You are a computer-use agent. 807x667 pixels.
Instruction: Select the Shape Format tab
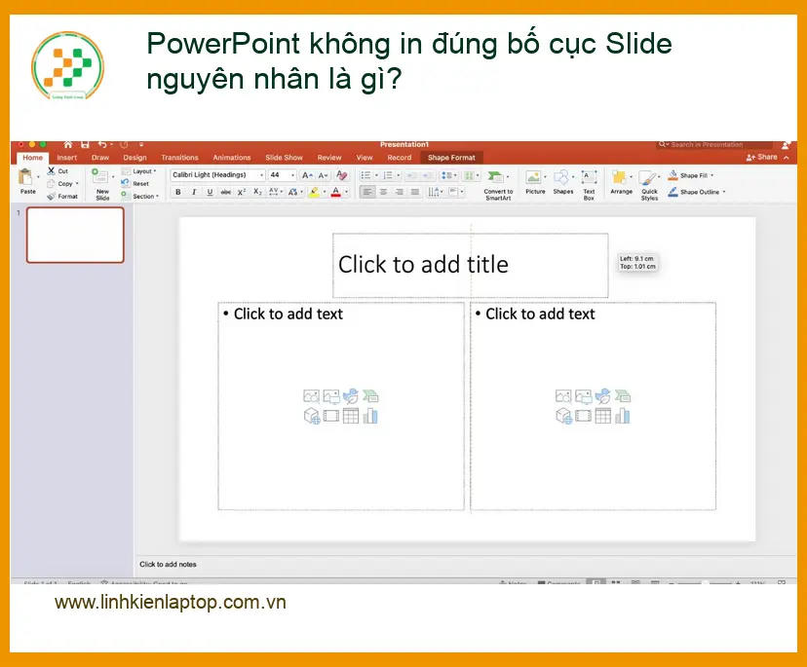[x=451, y=158]
